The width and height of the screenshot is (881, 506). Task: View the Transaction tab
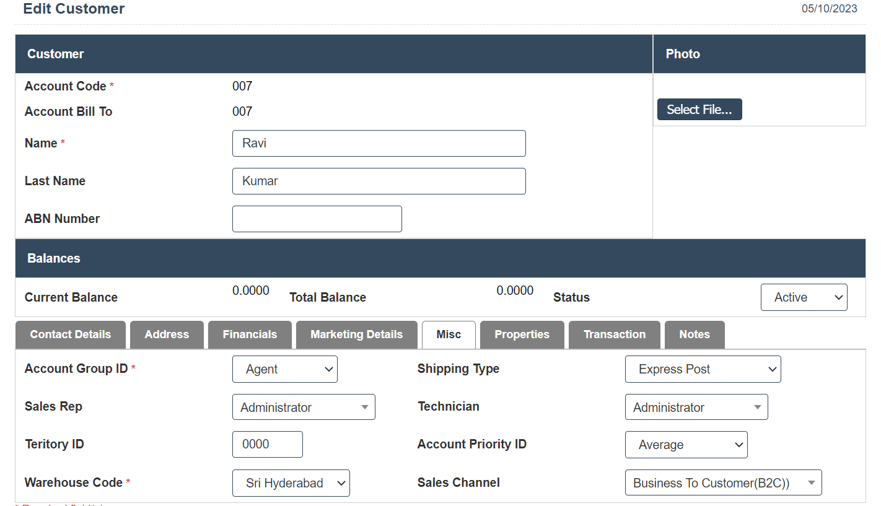tap(614, 334)
